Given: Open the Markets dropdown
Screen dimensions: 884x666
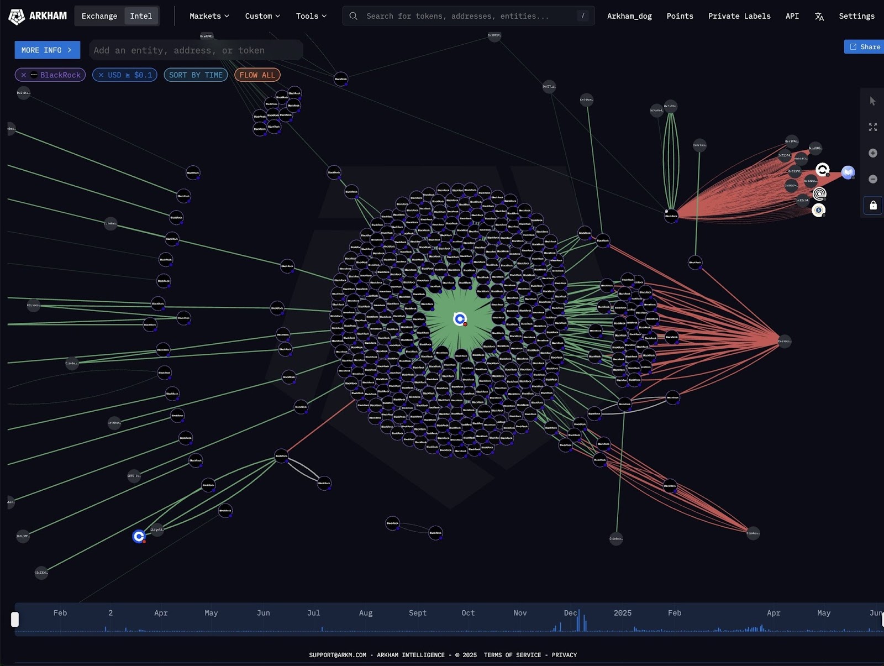Looking at the screenshot, I should click(209, 16).
